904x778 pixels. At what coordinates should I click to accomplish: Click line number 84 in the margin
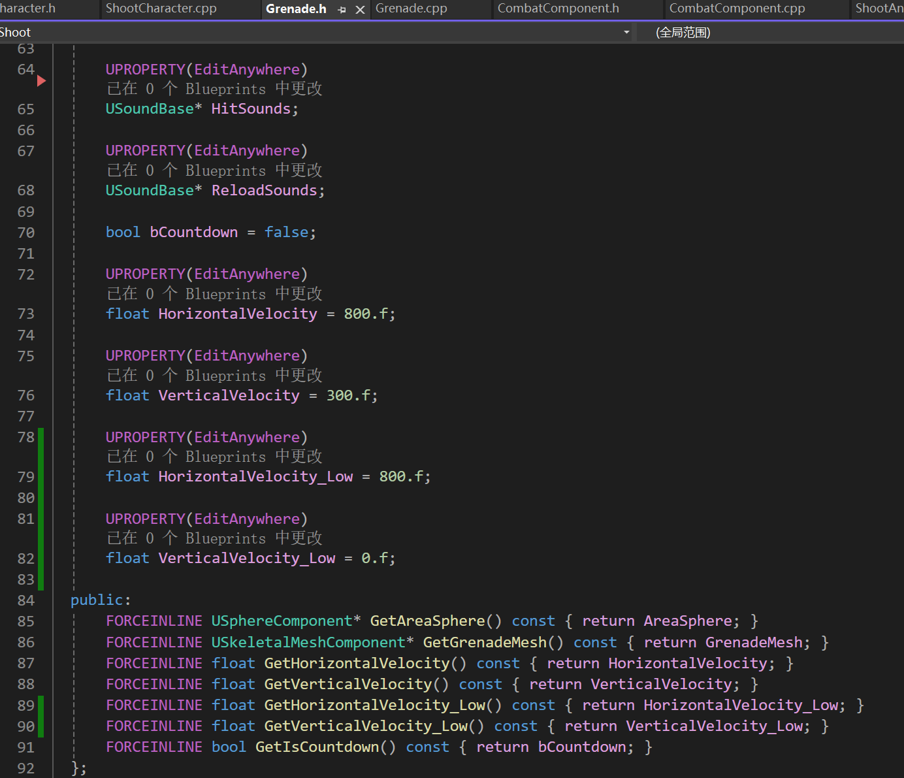click(x=26, y=600)
